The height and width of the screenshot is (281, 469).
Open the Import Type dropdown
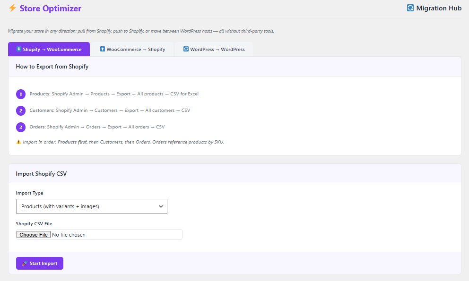[92, 206]
